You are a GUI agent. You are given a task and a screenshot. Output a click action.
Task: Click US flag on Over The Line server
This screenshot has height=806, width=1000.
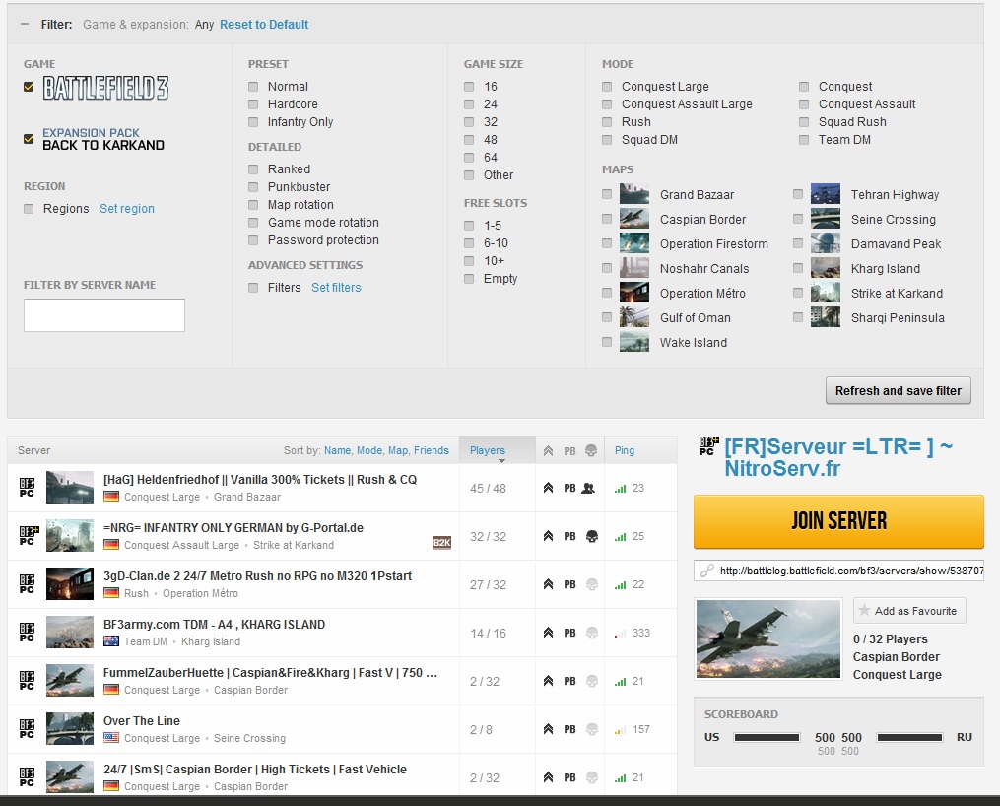(x=111, y=738)
